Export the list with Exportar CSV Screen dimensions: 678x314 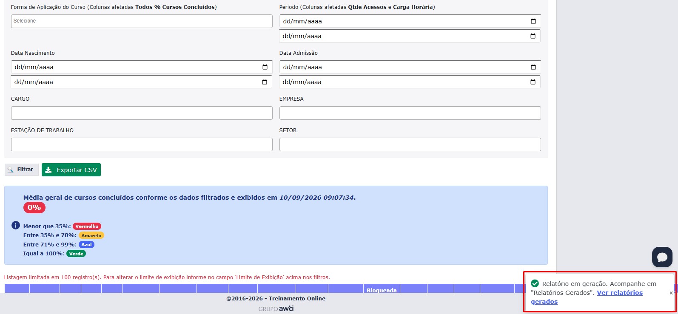[x=71, y=170]
